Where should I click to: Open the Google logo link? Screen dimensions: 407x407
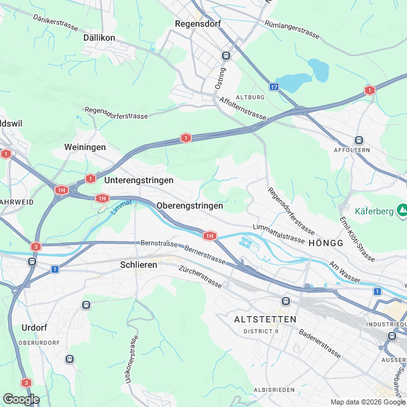(x=21, y=399)
